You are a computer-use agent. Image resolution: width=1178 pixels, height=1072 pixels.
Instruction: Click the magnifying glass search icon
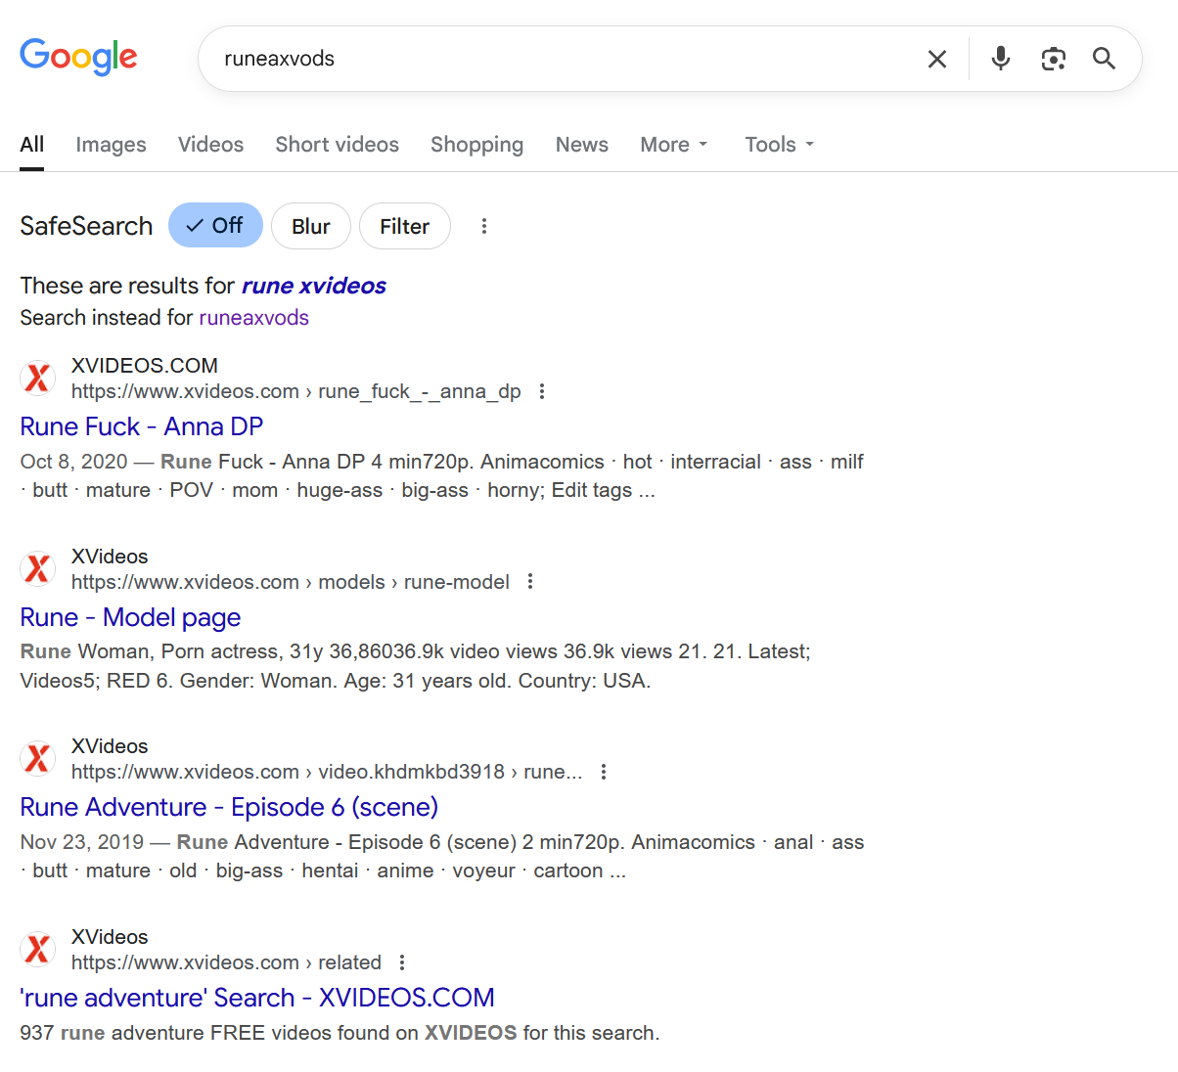1104,59
